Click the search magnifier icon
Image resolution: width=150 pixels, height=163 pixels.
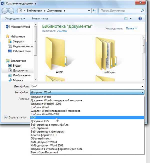(142, 11)
